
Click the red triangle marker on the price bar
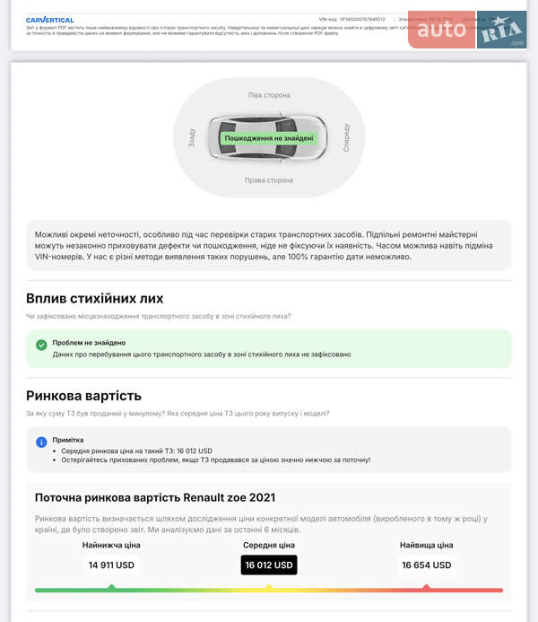(x=427, y=587)
